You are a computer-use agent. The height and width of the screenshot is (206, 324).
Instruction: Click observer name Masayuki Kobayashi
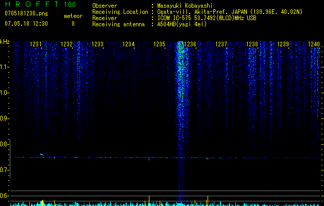[x=185, y=6]
